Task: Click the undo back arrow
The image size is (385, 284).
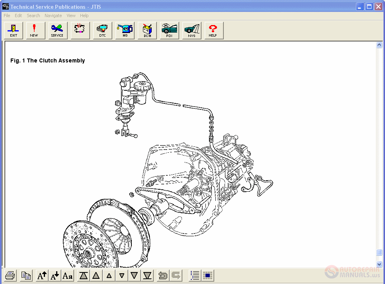Action: click(162, 275)
